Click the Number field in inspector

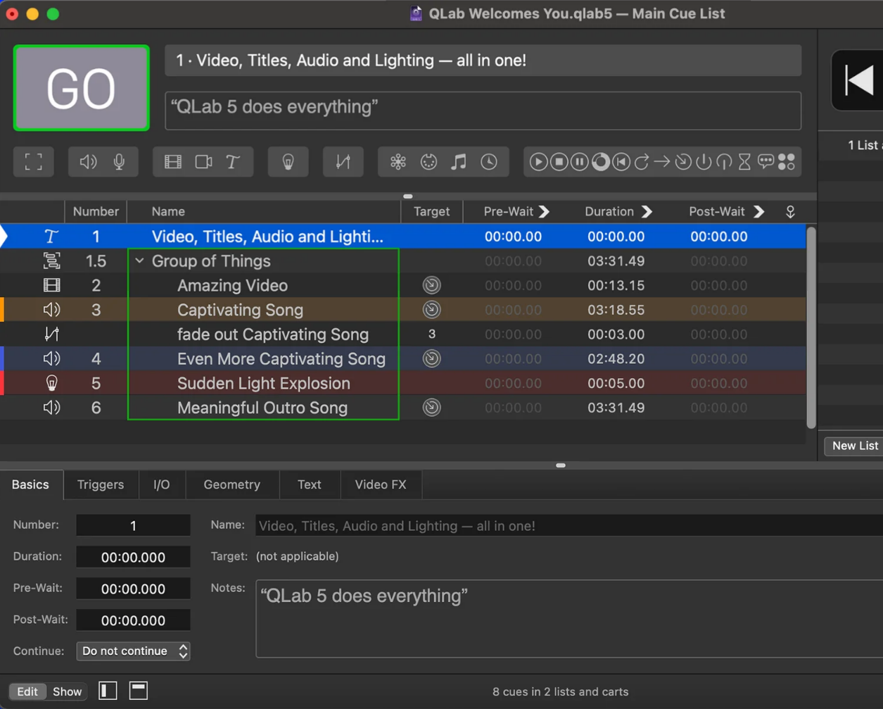tap(133, 525)
